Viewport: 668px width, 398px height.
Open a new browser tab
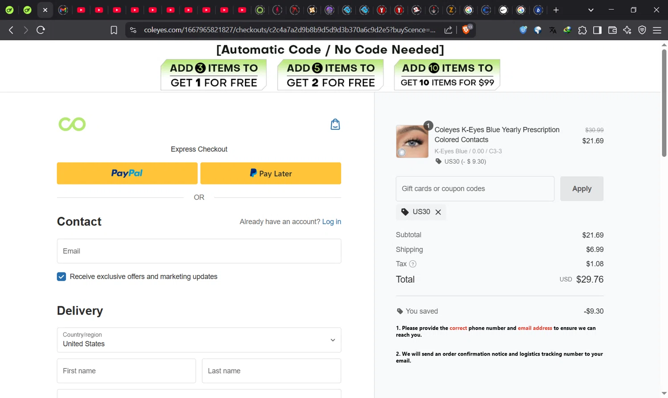[556, 10]
